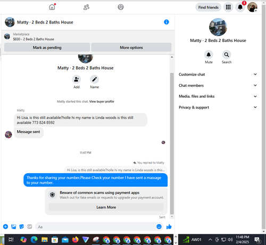Open Mail app from the taskbar
The width and height of the screenshot is (266, 245).
(65, 240)
